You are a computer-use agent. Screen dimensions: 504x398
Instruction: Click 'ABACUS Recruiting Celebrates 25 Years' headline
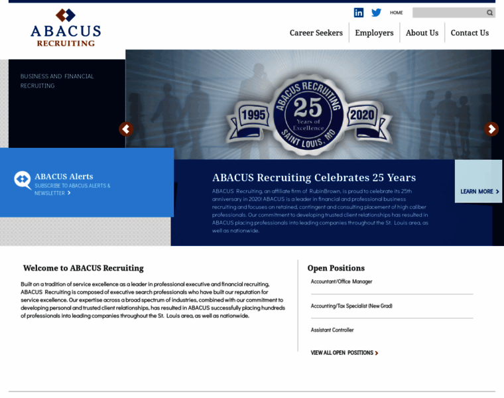[314, 178]
